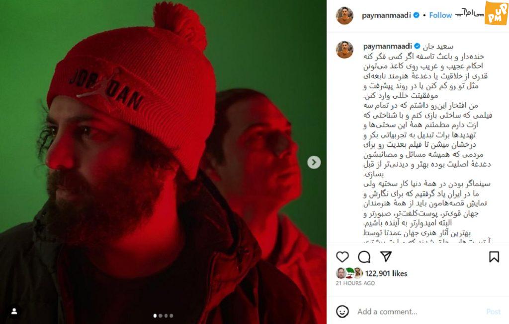
Task: Open comments via speech bubble icon
Action: pyautogui.click(x=364, y=257)
